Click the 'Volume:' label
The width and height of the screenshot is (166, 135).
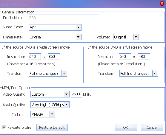pyautogui.click(x=103, y=37)
